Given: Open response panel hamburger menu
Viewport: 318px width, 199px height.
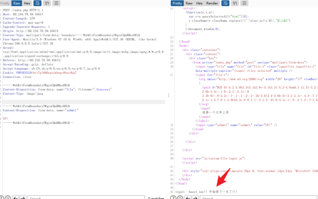Looking at the screenshot, I should click(244, 3).
